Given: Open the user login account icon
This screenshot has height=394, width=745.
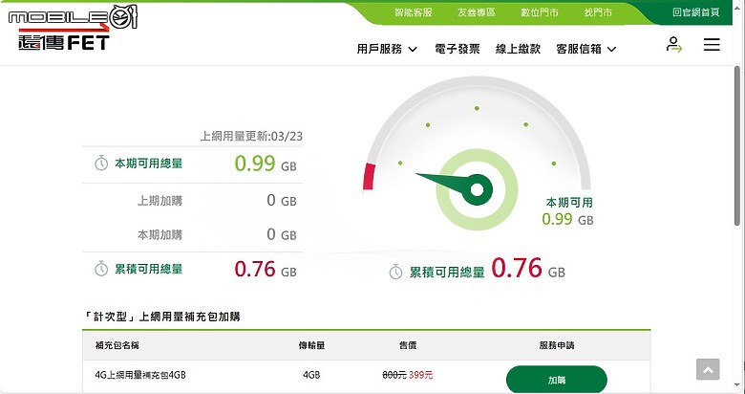Looking at the screenshot, I should point(673,44).
